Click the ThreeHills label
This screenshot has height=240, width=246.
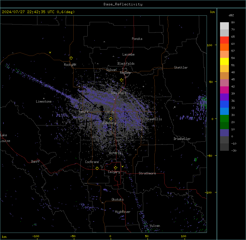tap(153, 119)
